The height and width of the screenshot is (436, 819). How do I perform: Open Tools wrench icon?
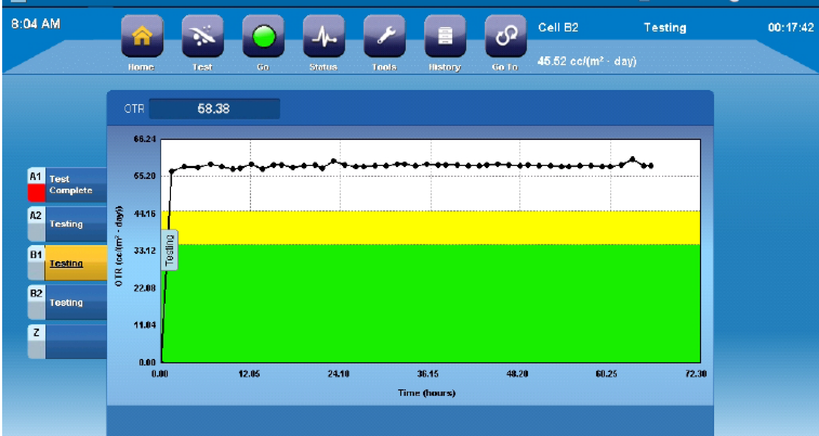tap(384, 37)
